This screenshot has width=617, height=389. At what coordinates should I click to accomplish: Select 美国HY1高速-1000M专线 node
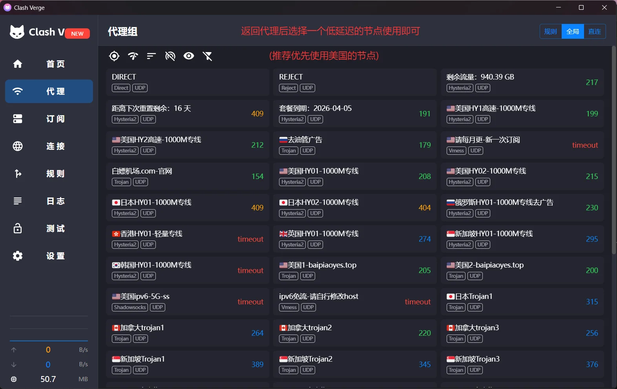point(522,114)
